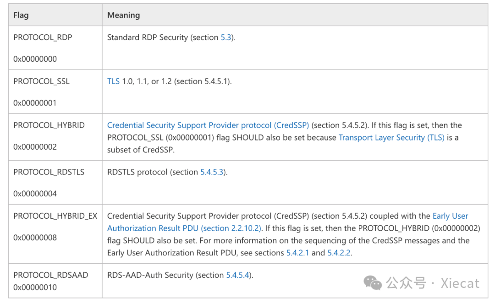Click the PROTOCOL_RDSAAD flag name

click(x=50, y=275)
